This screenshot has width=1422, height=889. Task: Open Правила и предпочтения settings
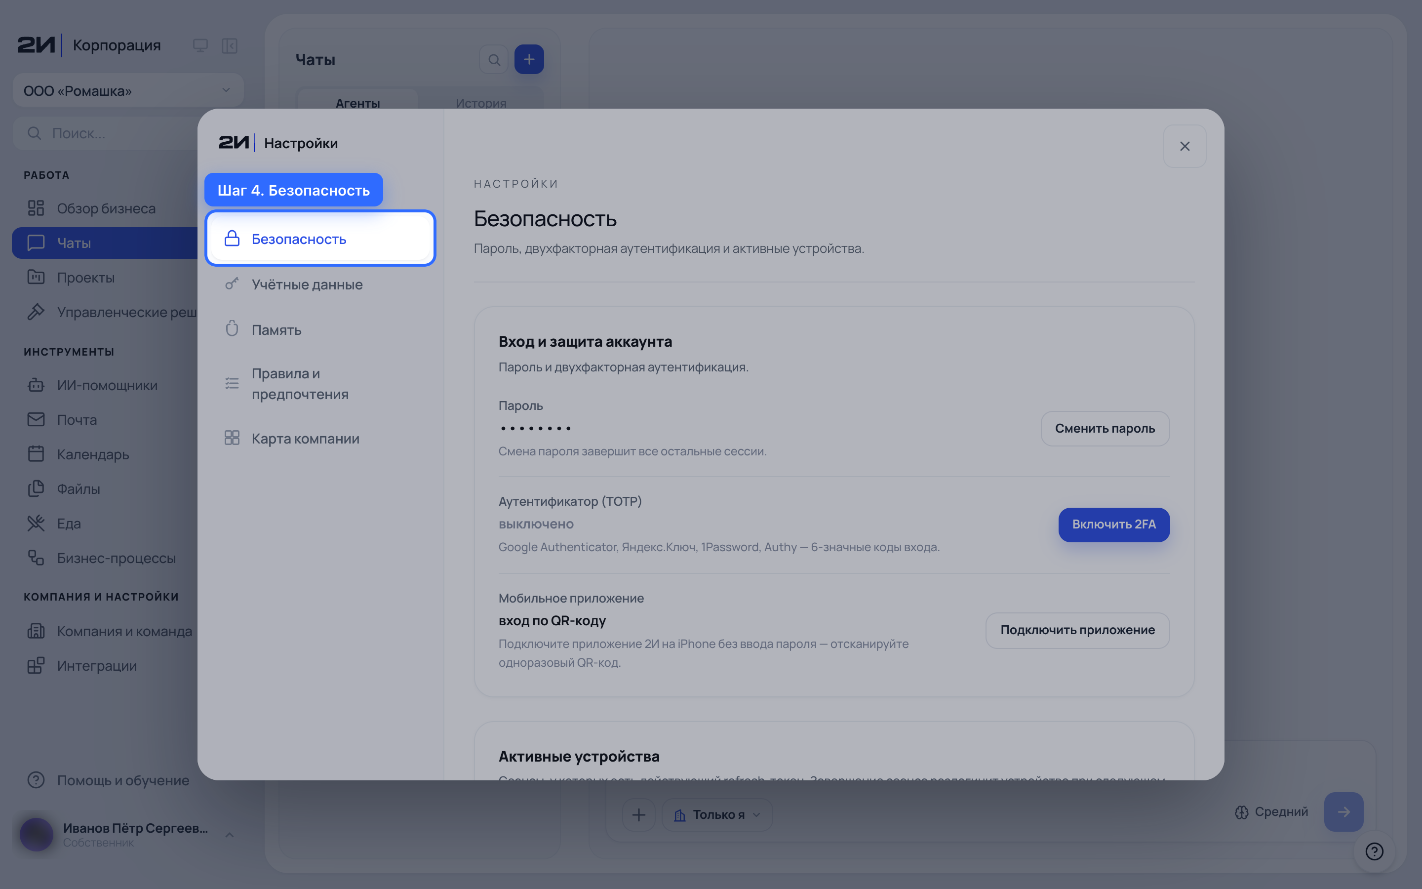pos(320,384)
